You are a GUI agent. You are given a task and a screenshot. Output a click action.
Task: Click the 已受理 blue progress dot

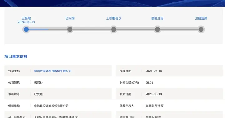26,30
